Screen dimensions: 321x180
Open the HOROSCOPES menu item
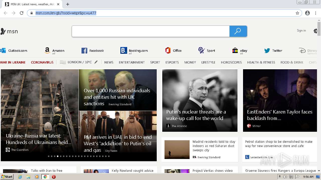click(231, 62)
